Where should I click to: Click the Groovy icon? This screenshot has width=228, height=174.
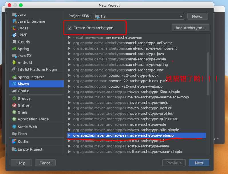(x=14, y=99)
